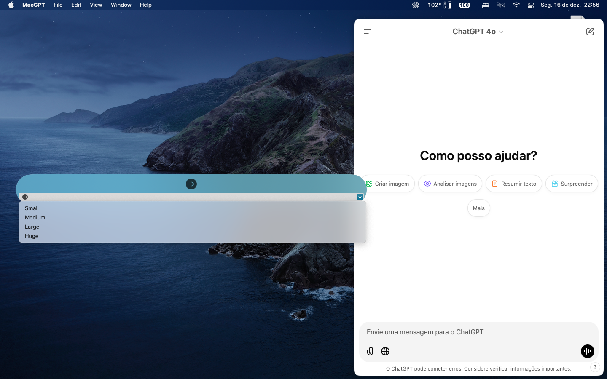The height and width of the screenshot is (379, 607).
Task: Click the resize arrows icon in the gray bar
Action: point(25,197)
